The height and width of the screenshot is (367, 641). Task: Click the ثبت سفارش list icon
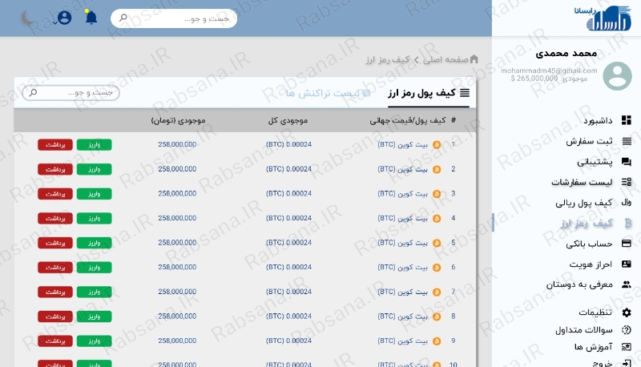(627, 141)
